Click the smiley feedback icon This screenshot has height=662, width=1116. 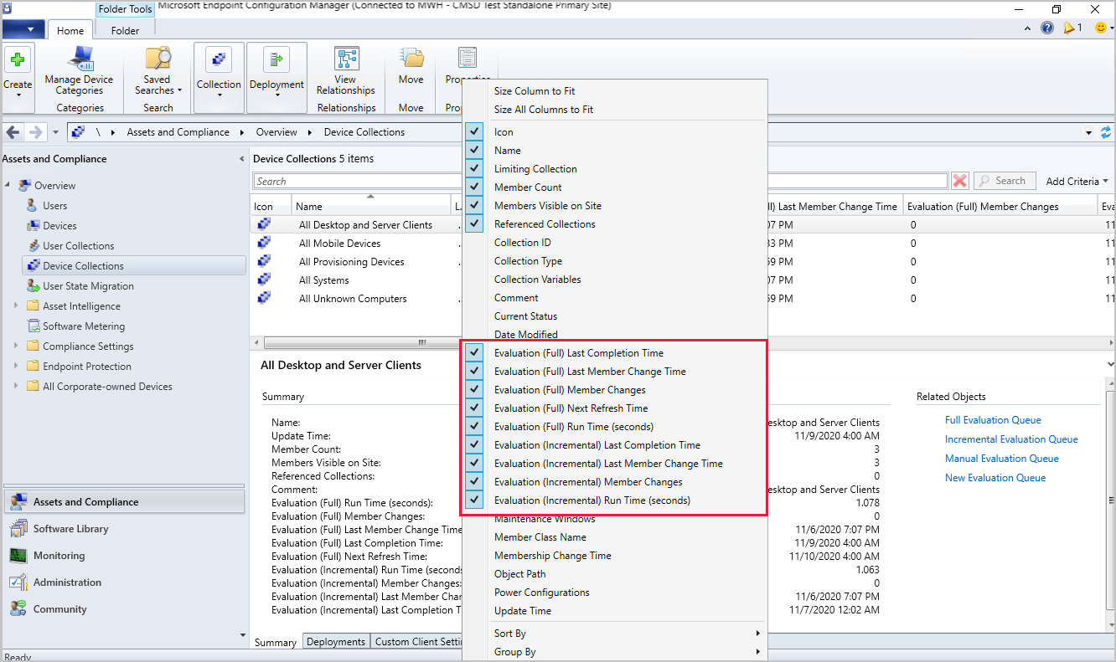click(x=1101, y=28)
